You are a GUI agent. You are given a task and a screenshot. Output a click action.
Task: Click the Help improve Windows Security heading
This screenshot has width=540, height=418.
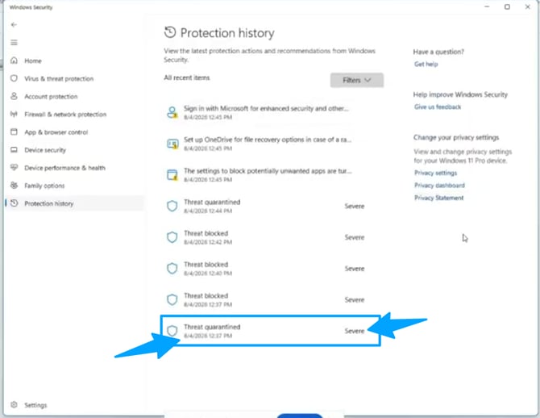pos(460,94)
